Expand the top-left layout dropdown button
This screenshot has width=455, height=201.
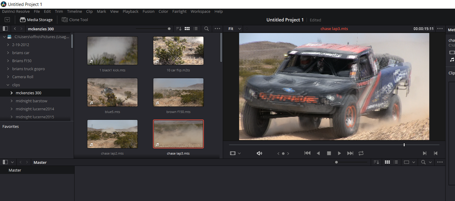pos(7,20)
